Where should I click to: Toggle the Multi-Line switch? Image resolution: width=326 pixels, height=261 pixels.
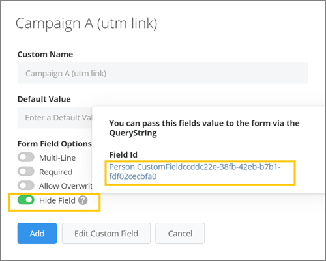pyautogui.click(x=26, y=158)
